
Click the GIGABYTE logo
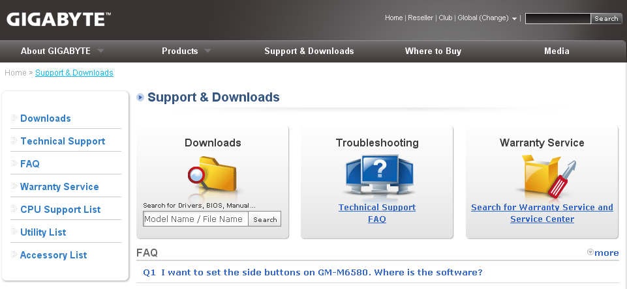pos(58,19)
